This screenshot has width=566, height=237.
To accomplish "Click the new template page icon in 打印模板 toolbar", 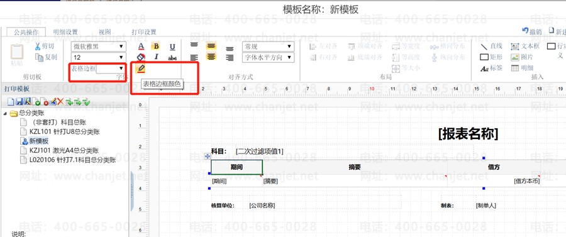I will [11, 102].
